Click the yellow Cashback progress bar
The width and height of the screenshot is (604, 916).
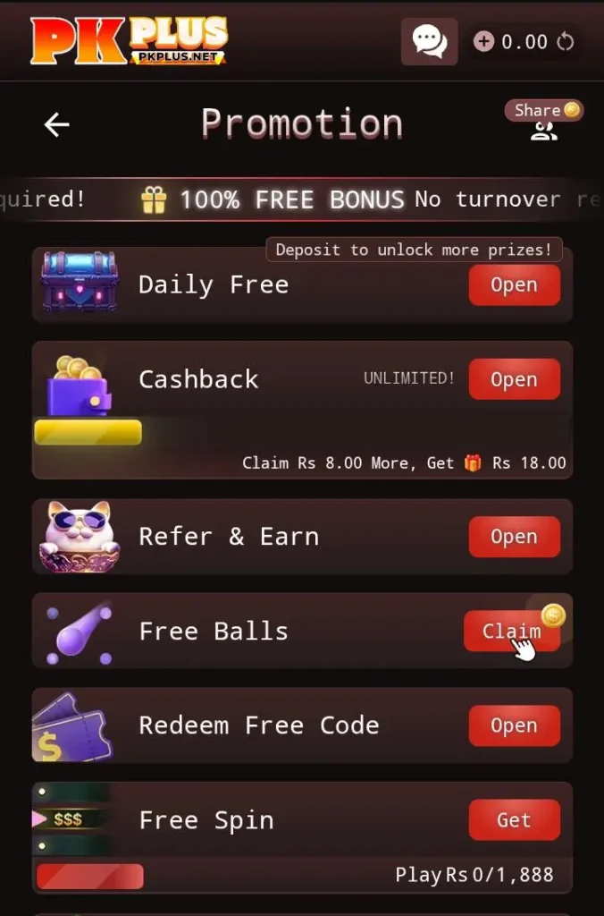[88, 432]
